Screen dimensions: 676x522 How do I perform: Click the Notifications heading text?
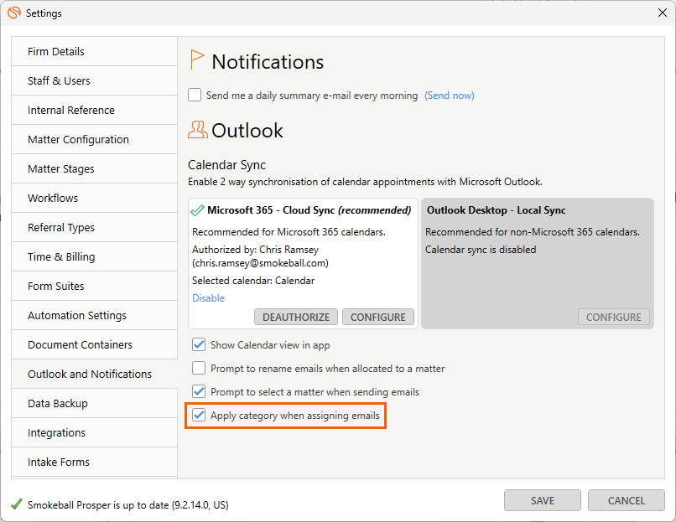[268, 62]
